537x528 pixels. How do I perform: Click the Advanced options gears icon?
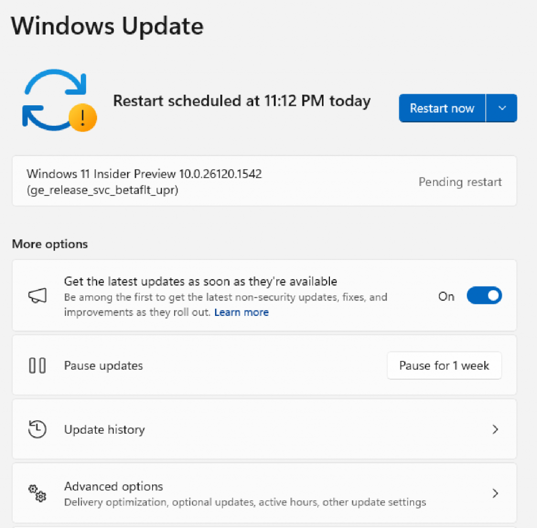[x=37, y=493]
